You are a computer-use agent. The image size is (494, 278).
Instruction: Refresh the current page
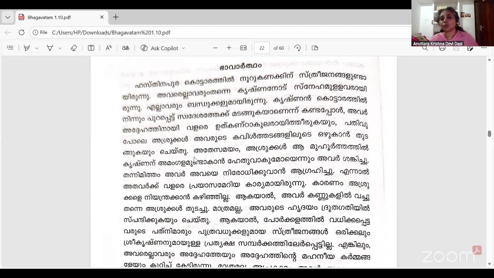[x=22, y=32]
